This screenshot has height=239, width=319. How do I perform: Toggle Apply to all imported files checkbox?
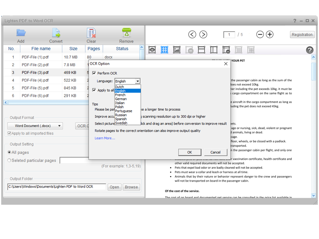coord(9,133)
